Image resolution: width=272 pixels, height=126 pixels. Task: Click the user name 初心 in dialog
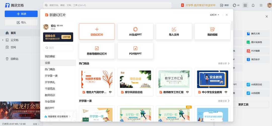click(x=53, y=26)
